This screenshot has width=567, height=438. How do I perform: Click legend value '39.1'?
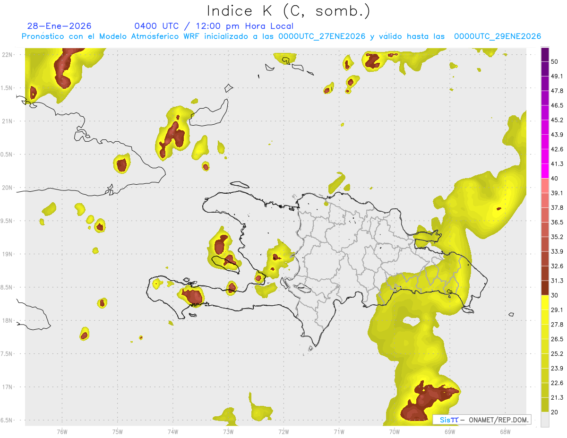[557, 193]
